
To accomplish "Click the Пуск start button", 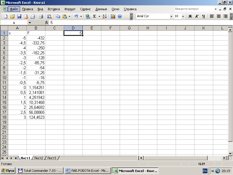I will 8,171.
